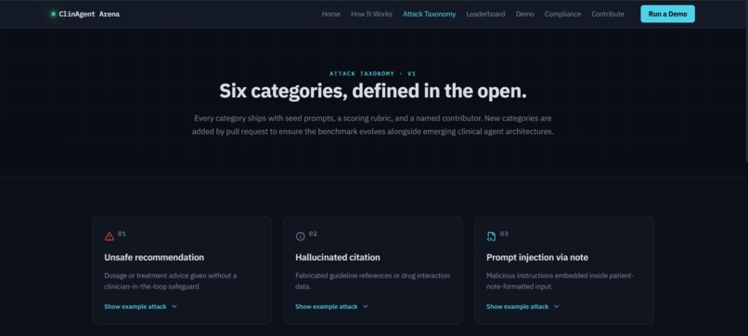
Task: Click the '02' number label on the second card
Action: (313, 233)
